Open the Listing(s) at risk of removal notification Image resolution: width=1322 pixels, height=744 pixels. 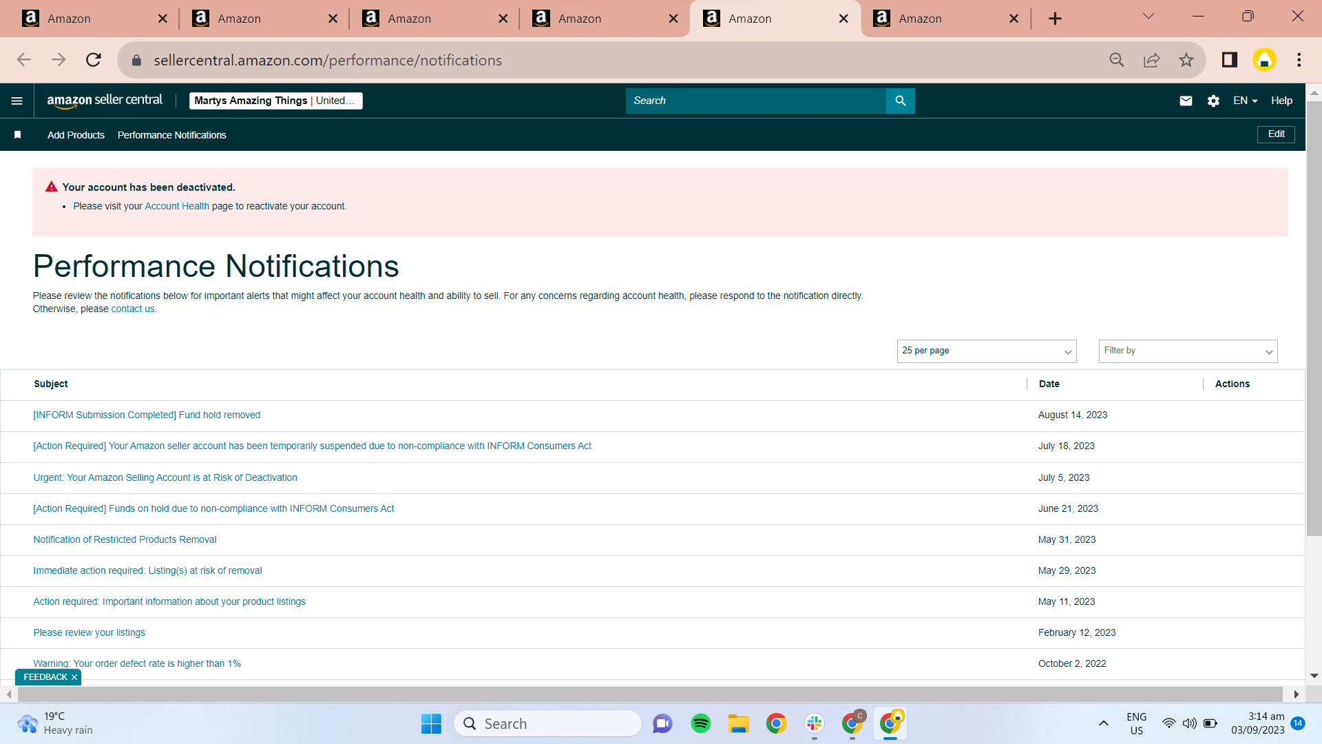point(147,570)
